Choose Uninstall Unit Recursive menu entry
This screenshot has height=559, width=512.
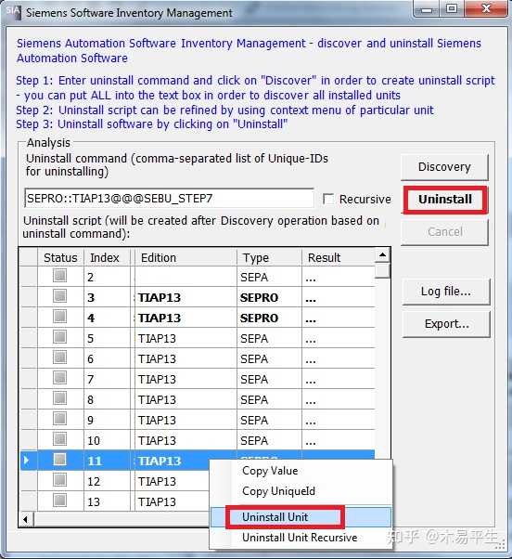pyautogui.click(x=300, y=538)
